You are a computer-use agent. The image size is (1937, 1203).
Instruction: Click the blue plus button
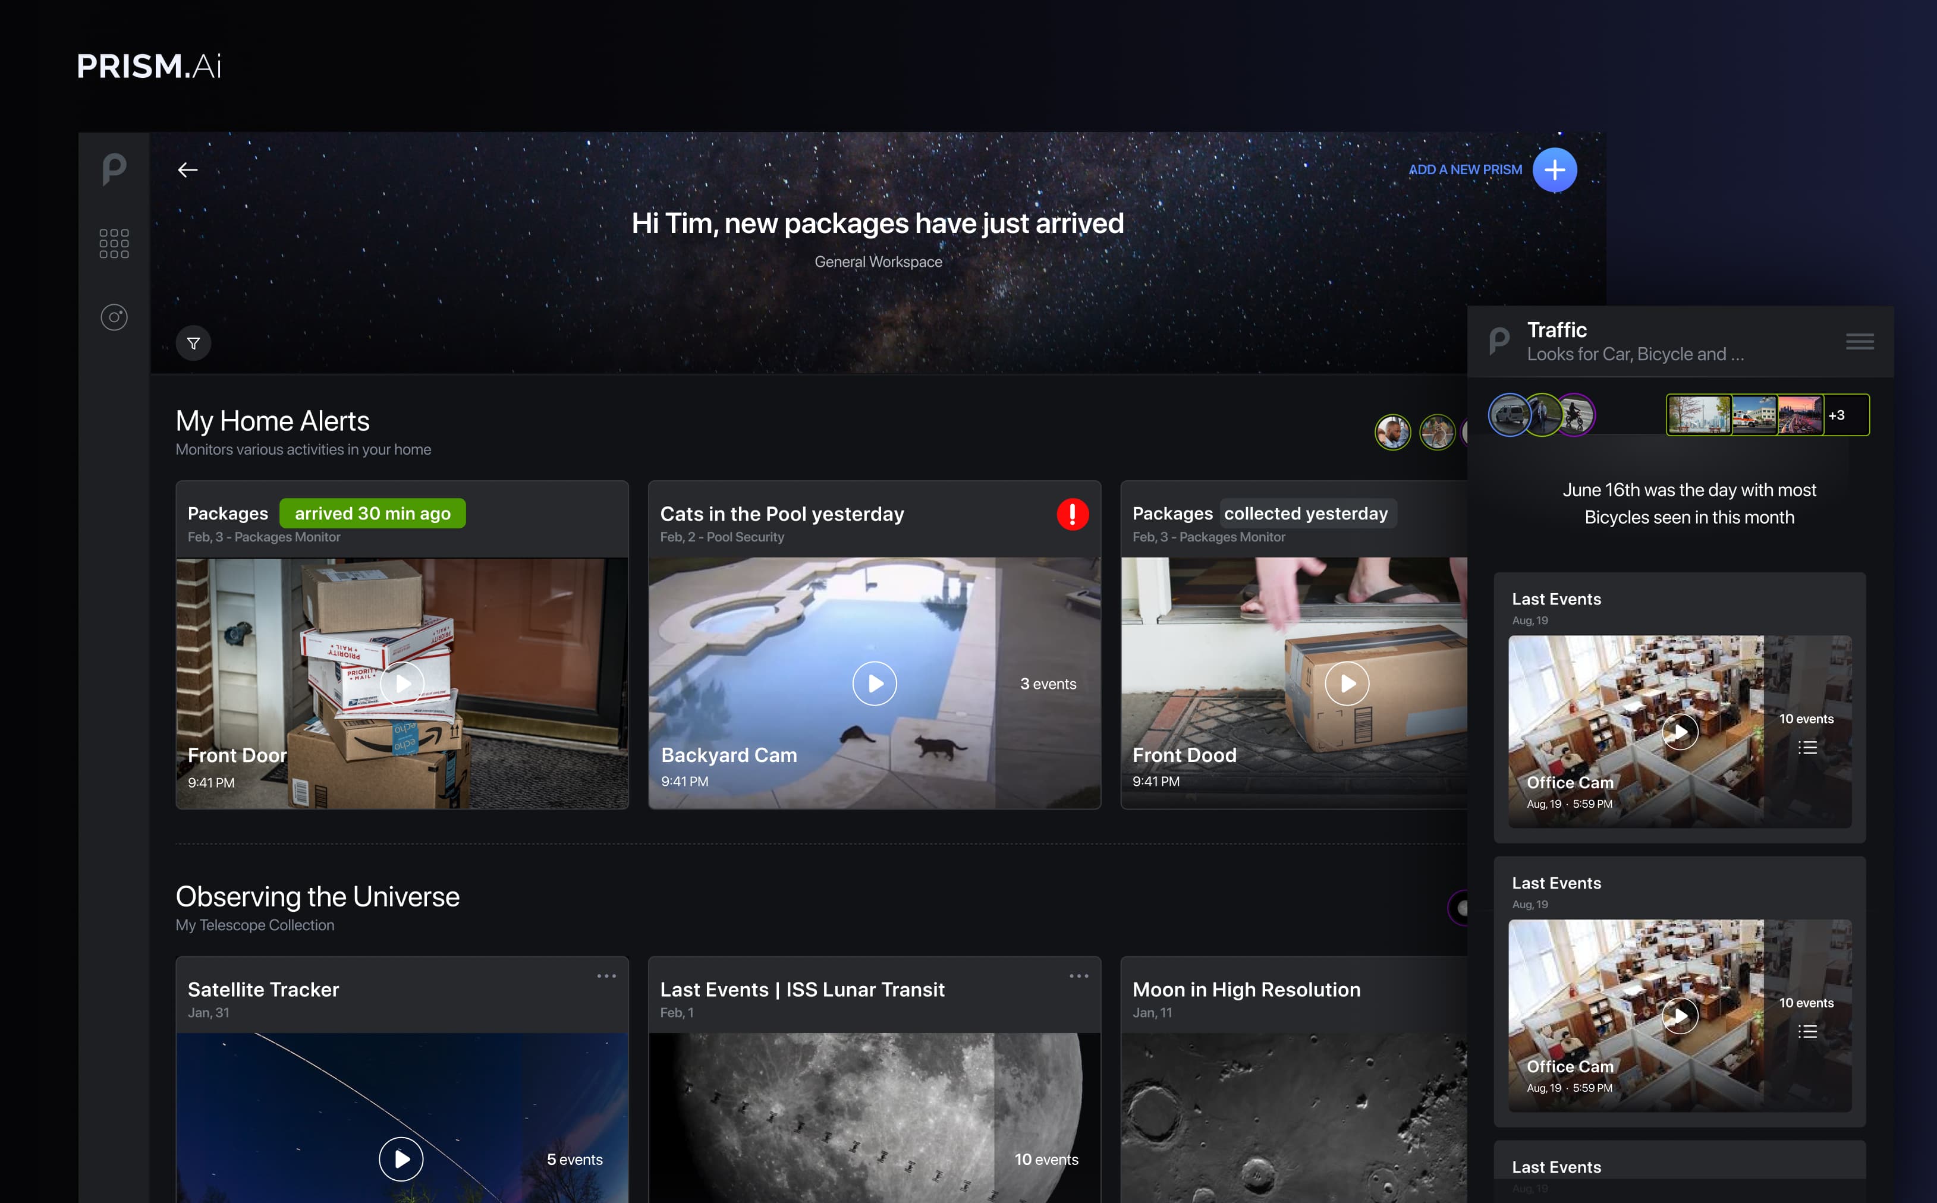click(x=1554, y=169)
